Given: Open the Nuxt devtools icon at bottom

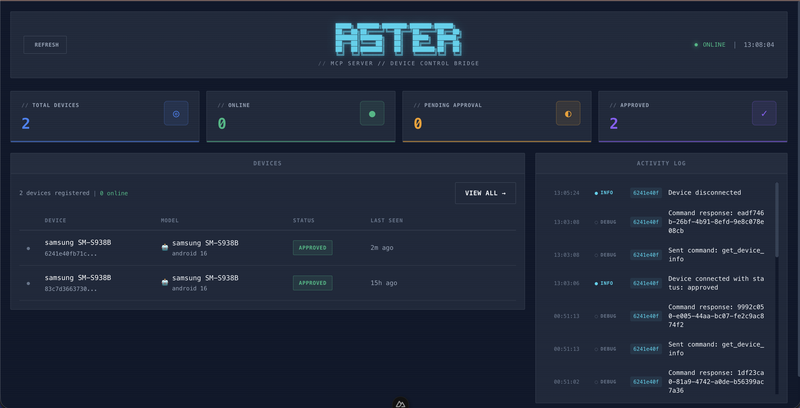Looking at the screenshot, I should [400, 404].
